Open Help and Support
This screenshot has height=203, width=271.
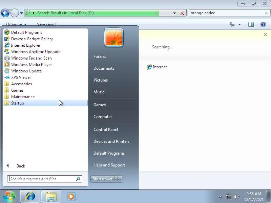(109, 165)
